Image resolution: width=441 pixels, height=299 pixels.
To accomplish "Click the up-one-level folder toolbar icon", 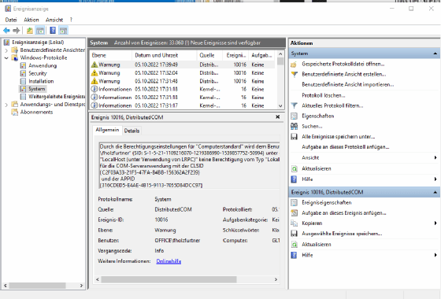I will pos(30,31).
